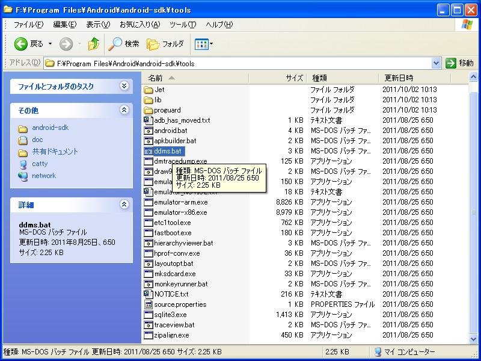Click the apkbuilder.bat file icon
This screenshot has width=481, height=361.
pyautogui.click(x=149, y=141)
